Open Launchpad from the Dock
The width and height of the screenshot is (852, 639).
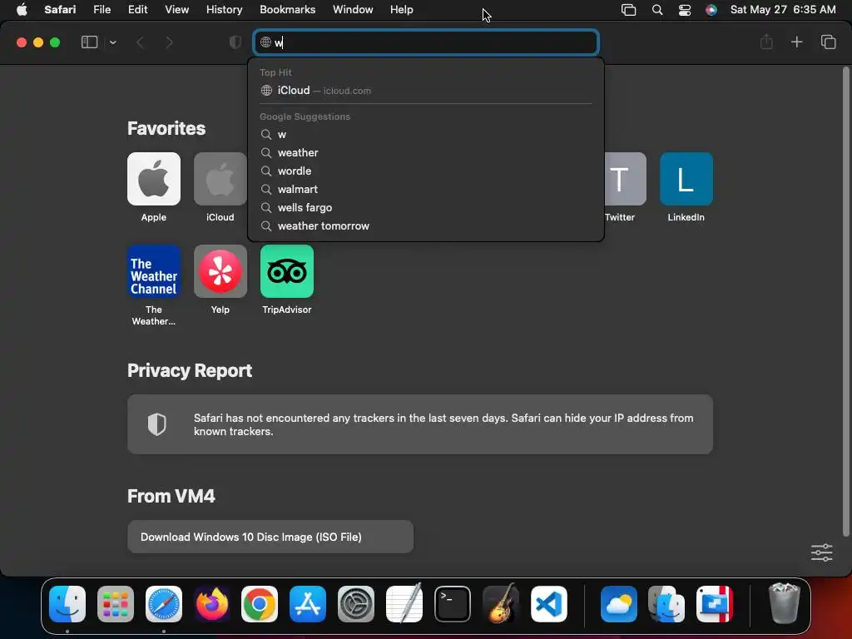pyautogui.click(x=115, y=604)
